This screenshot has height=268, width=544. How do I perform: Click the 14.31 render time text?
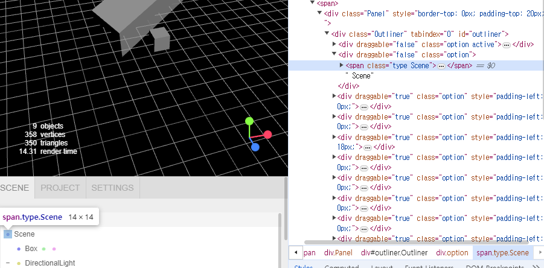(x=48, y=151)
